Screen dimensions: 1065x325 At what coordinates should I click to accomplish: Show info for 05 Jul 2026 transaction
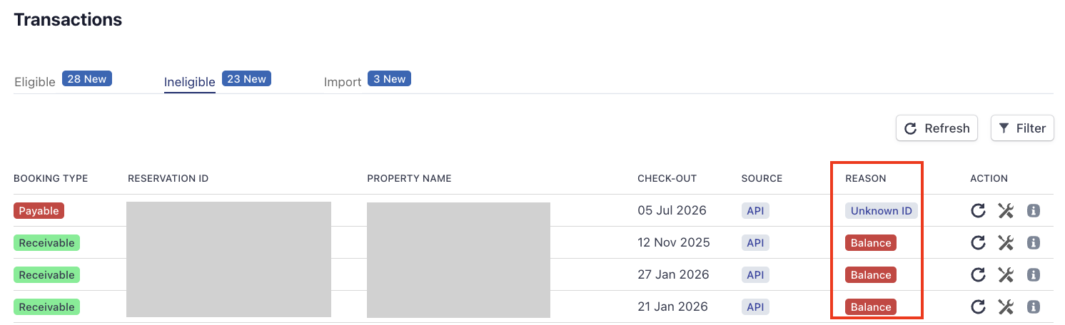point(1033,211)
